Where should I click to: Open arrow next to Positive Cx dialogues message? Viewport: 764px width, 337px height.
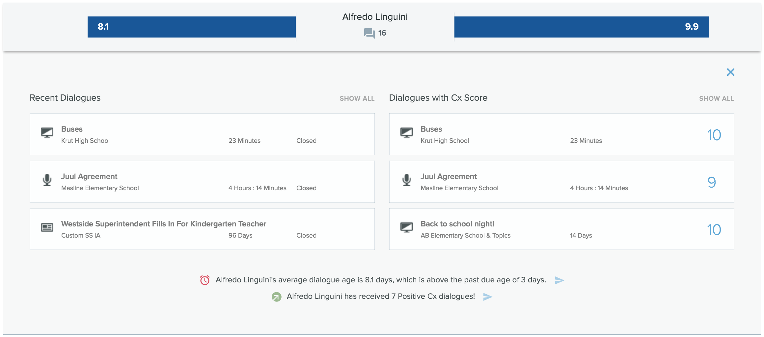487,297
